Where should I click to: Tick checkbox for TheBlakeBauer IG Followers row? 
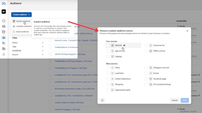click(x=50, y=47)
